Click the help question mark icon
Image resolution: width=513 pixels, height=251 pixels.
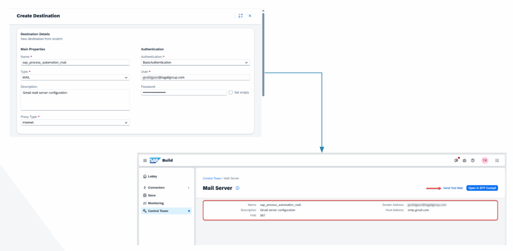473,160
